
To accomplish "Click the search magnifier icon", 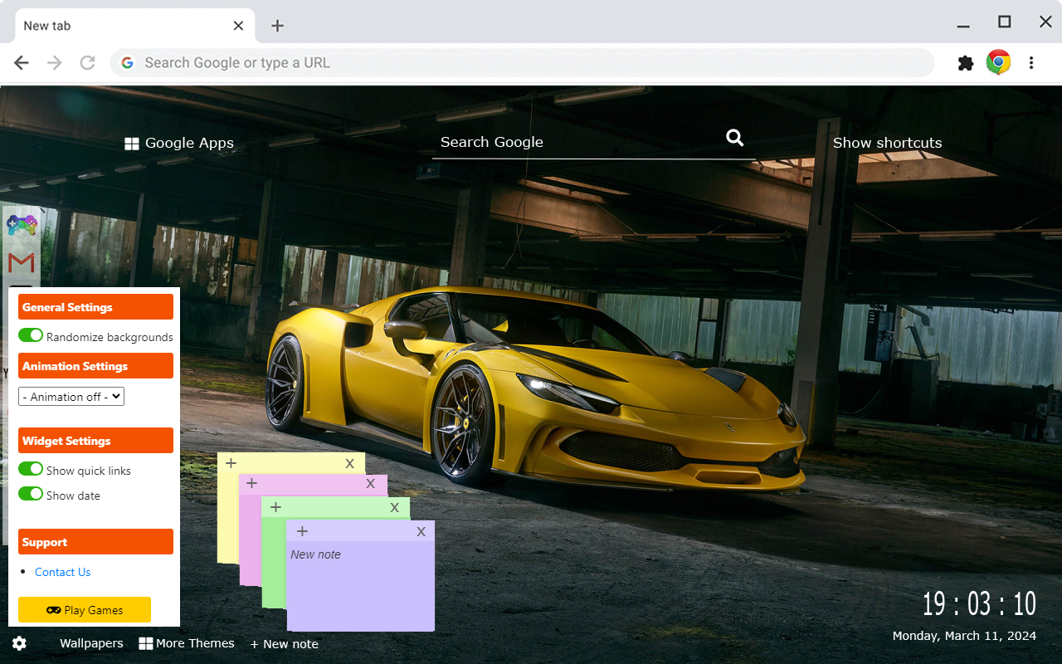I will click(x=734, y=138).
